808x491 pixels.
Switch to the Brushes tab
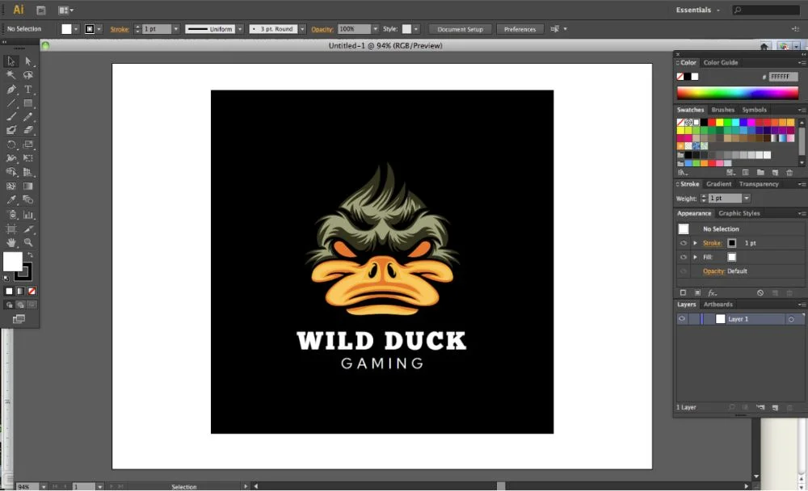pyautogui.click(x=722, y=110)
